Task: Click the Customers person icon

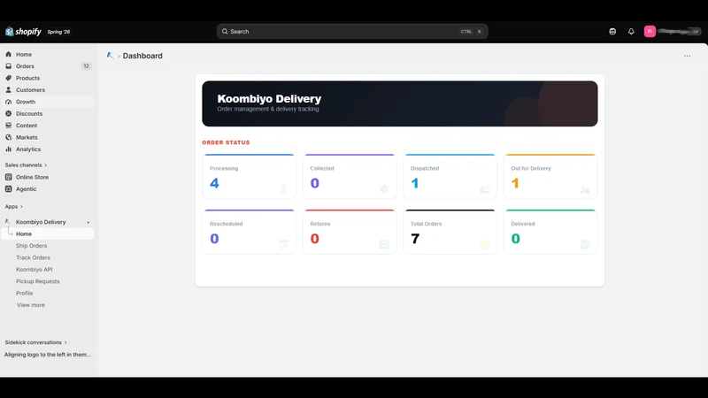Action: click(x=8, y=90)
